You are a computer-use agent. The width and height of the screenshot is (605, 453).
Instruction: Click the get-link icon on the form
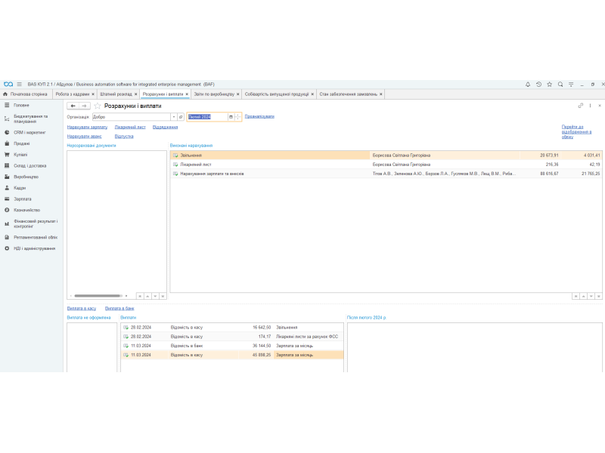[580, 106]
